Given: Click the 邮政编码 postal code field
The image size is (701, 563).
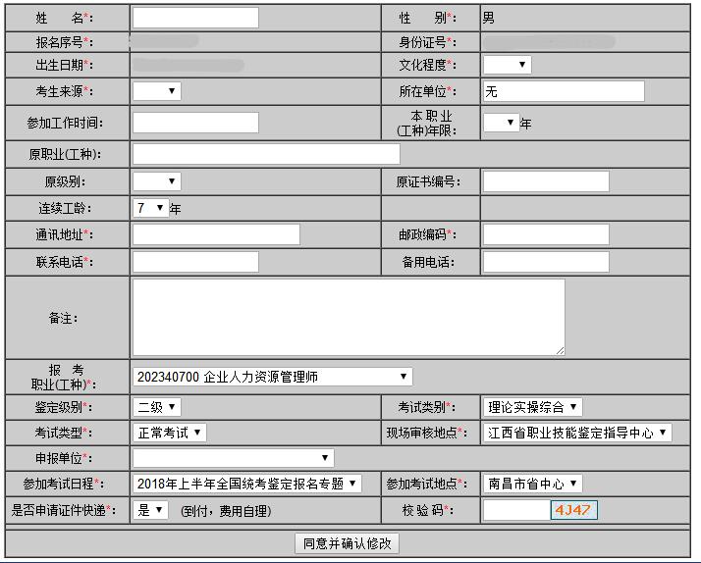Looking at the screenshot, I should tap(546, 234).
